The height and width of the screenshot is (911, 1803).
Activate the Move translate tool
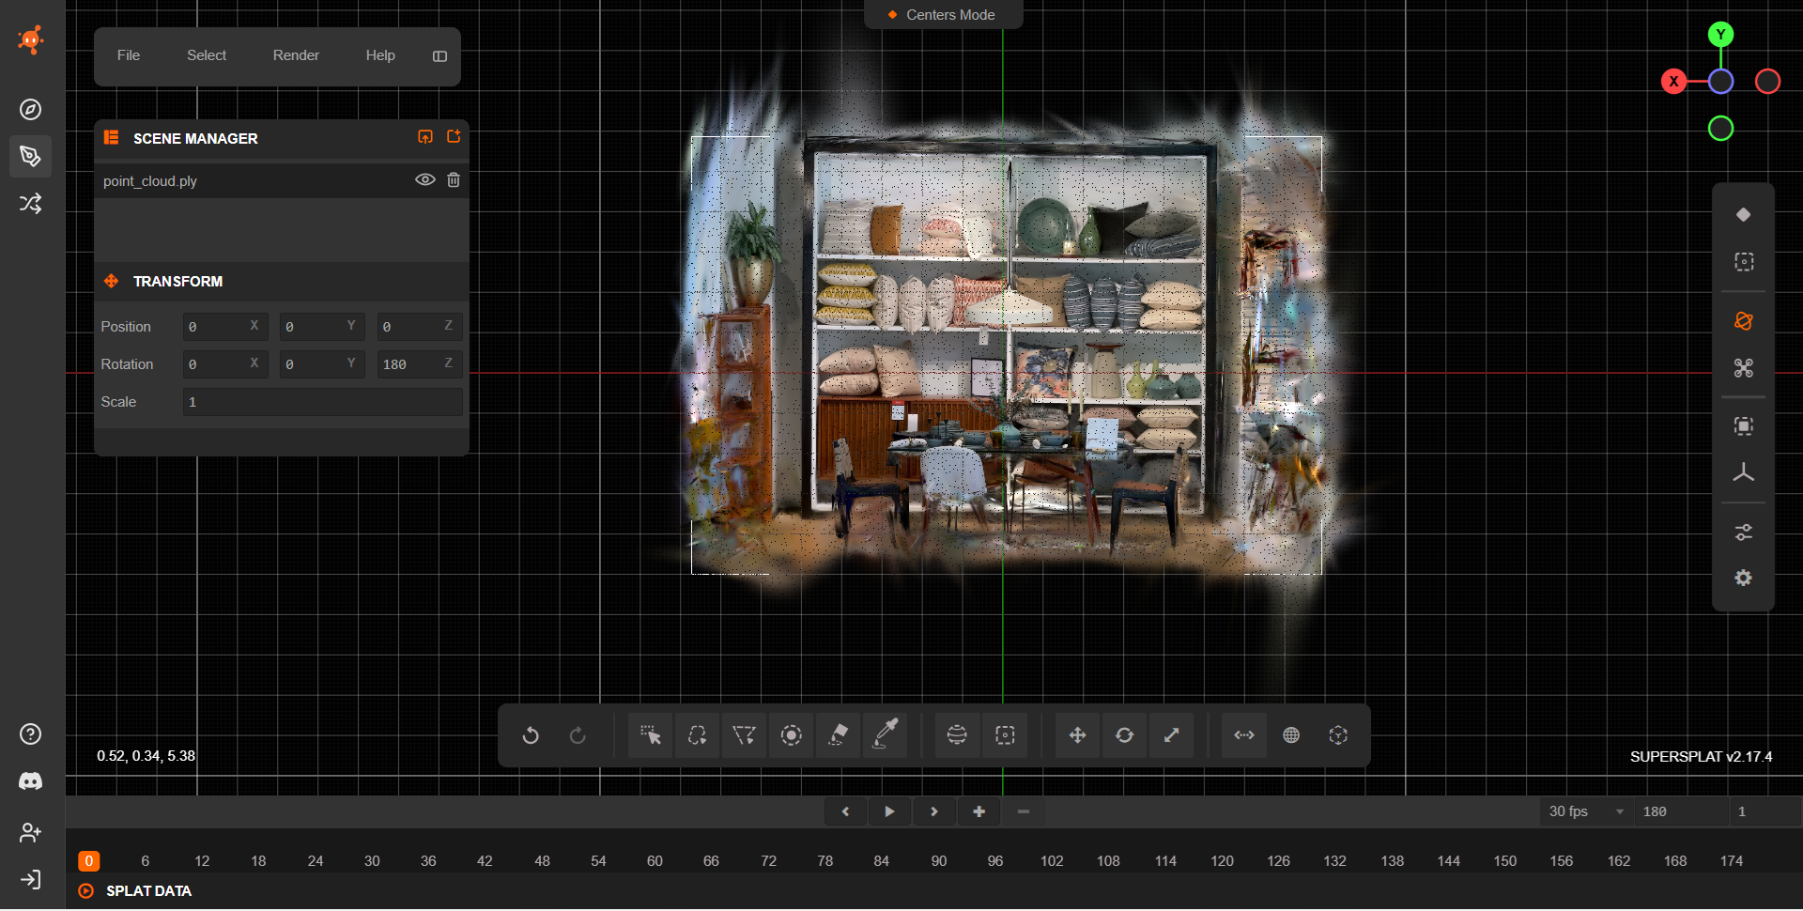pyautogui.click(x=1077, y=735)
